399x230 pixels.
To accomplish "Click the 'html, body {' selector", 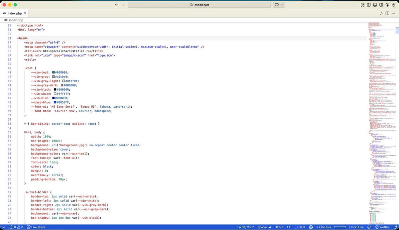I will coord(35,132).
